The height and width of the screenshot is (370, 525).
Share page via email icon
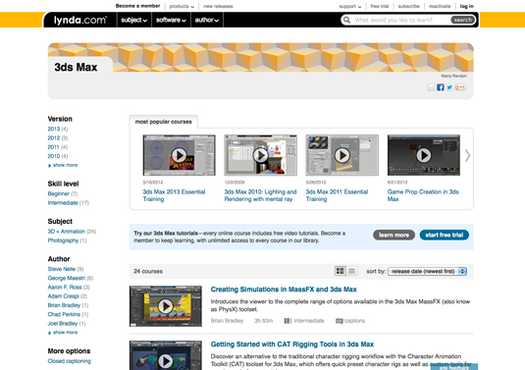point(431,87)
